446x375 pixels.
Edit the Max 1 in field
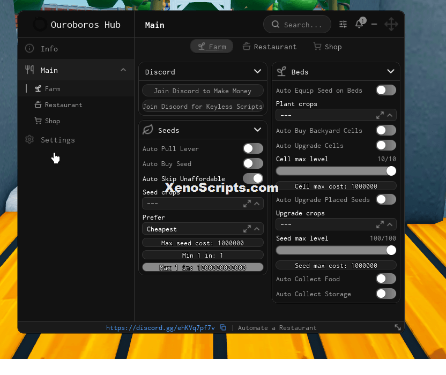pos(203,267)
